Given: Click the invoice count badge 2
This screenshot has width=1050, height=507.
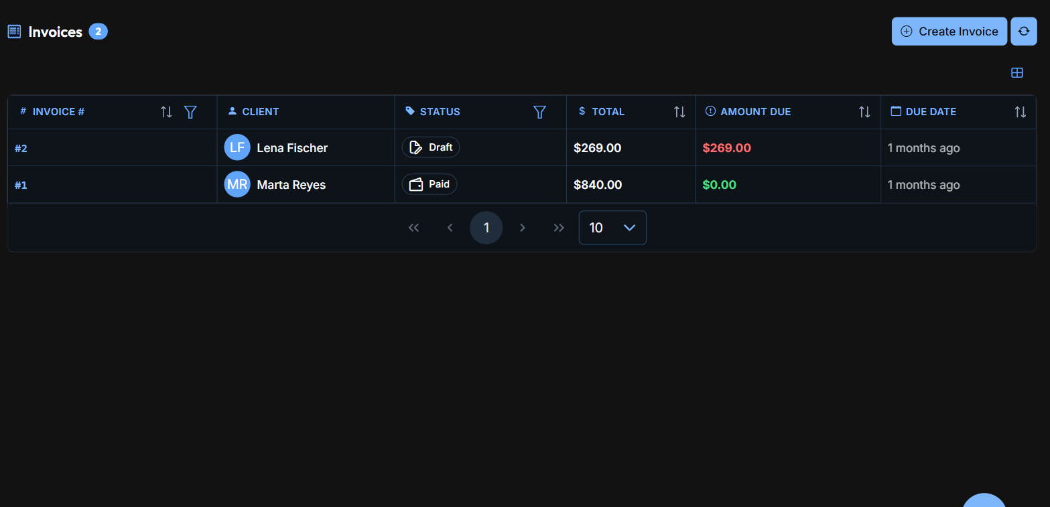Looking at the screenshot, I should (x=98, y=31).
